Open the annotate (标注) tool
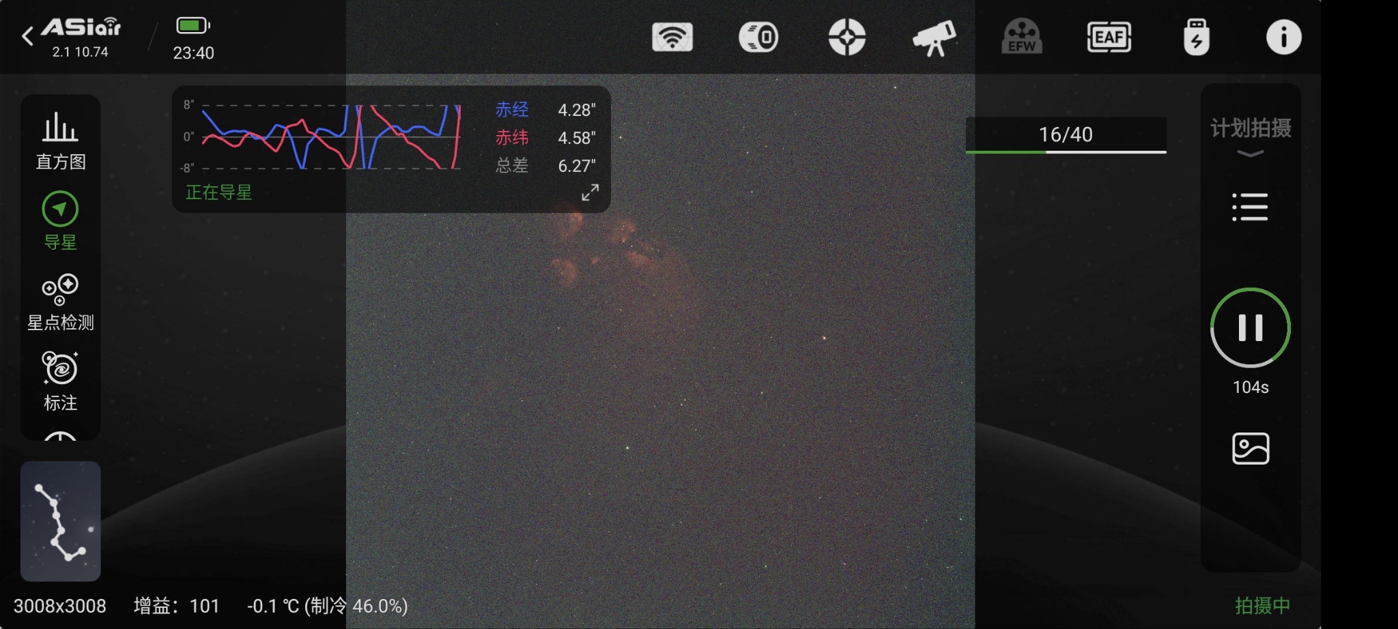Image resolution: width=1398 pixels, height=629 pixels. tap(60, 382)
